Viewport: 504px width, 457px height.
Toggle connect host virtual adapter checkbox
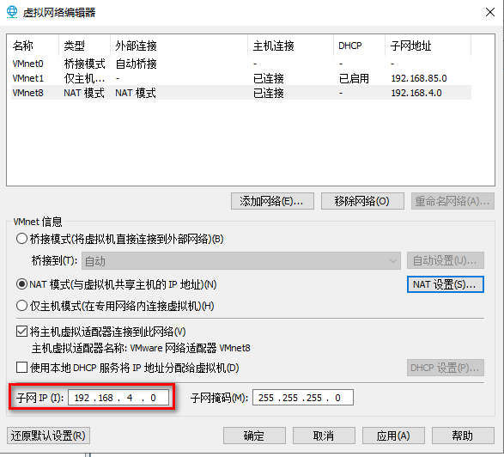pos(21,332)
